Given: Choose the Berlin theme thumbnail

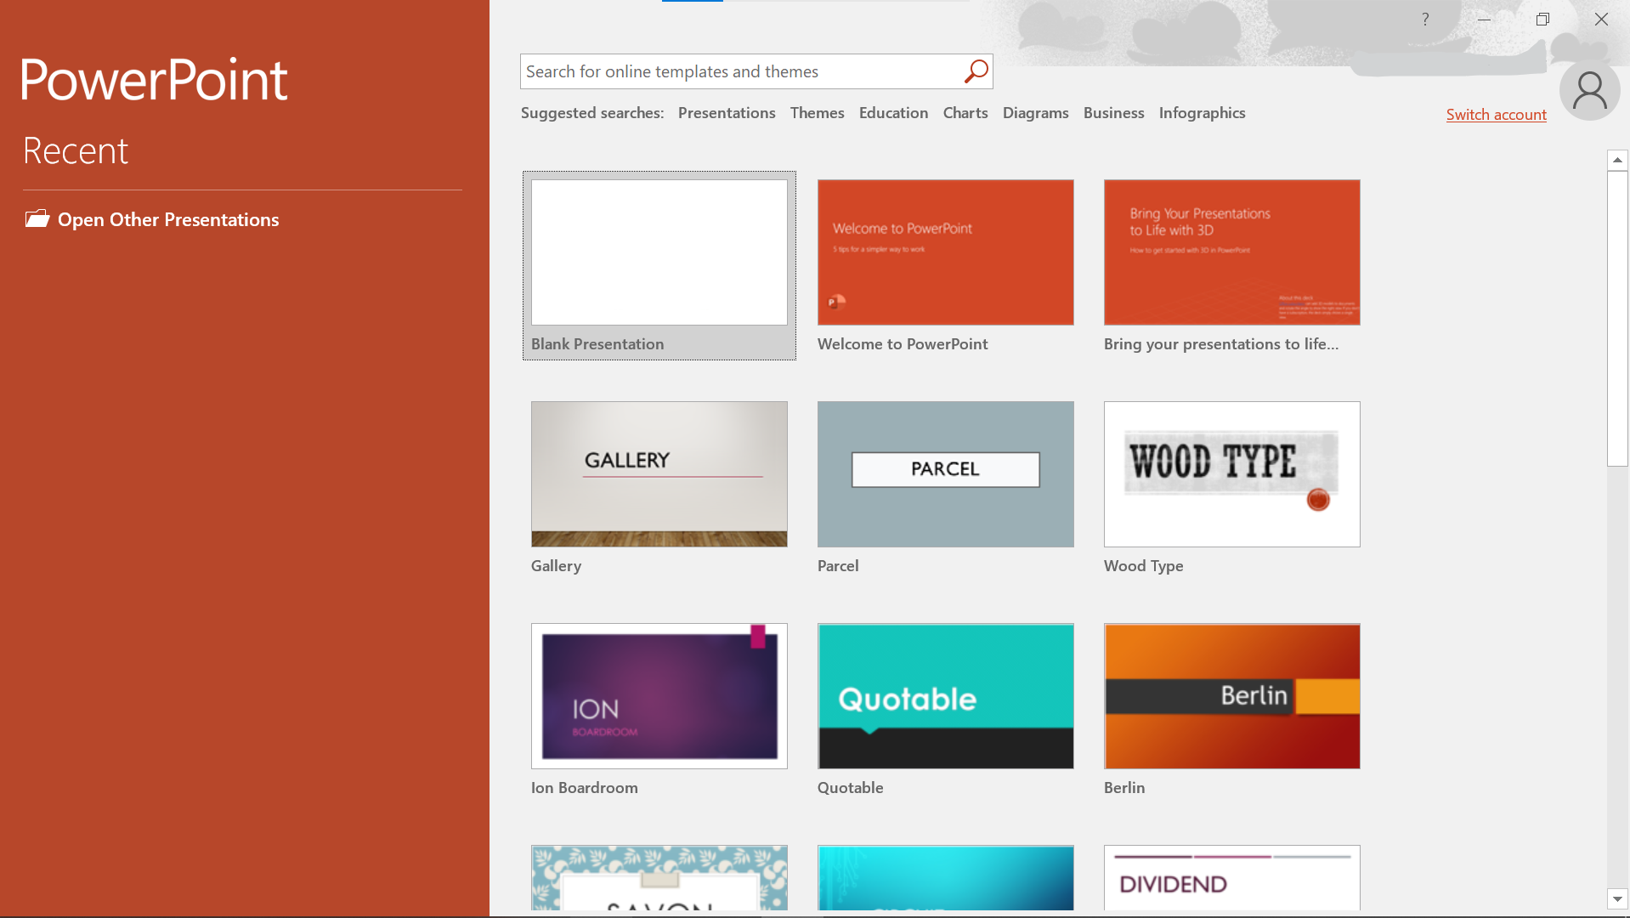Looking at the screenshot, I should pyautogui.click(x=1232, y=696).
